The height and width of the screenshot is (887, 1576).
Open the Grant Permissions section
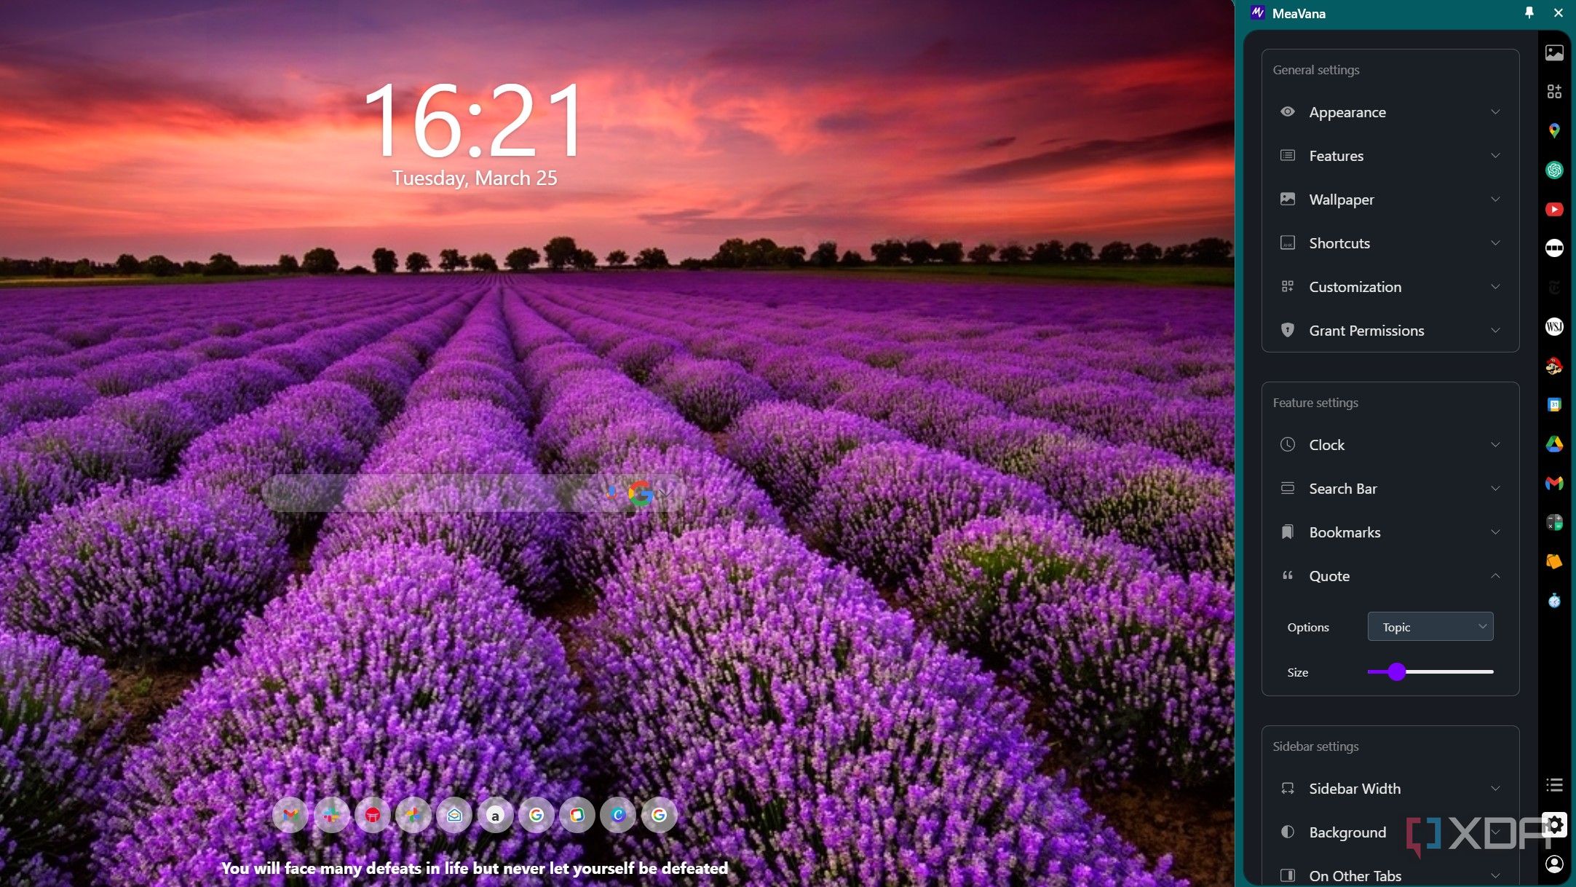click(x=1390, y=331)
